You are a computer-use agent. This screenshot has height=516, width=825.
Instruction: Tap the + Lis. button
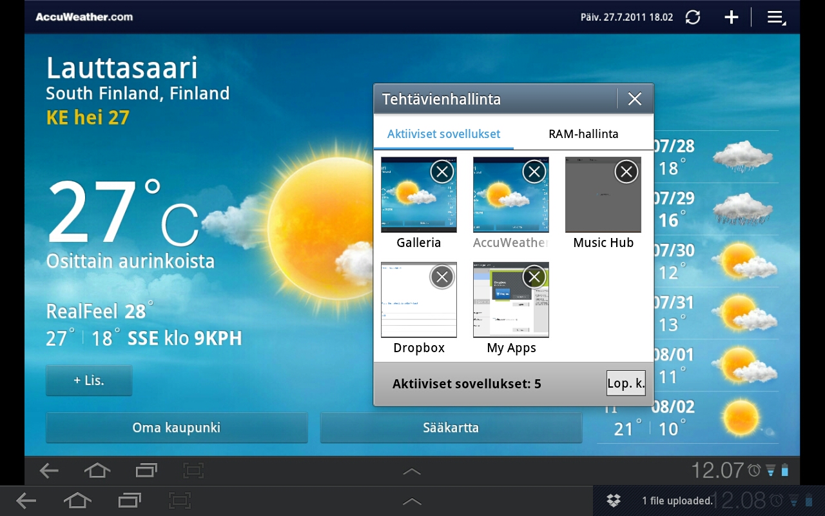click(89, 381)
